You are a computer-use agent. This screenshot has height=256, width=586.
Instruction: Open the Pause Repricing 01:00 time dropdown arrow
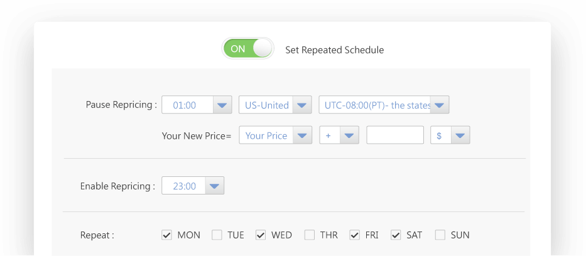[x=222, y=105]
